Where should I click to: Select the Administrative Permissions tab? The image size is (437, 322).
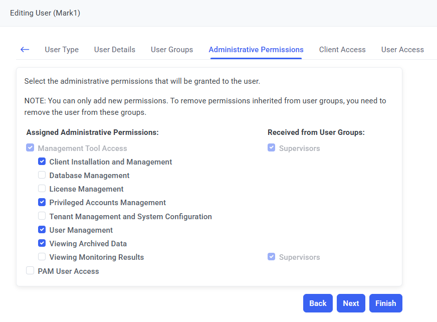coord(256,50)
